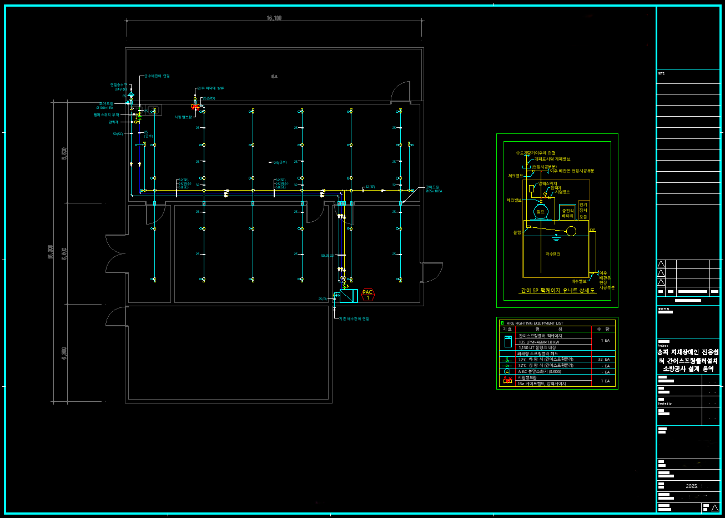Viewport: 725px width, 518px height.
Task: Select the cyan sprinkler package unit box
Action: pos(349,296)
